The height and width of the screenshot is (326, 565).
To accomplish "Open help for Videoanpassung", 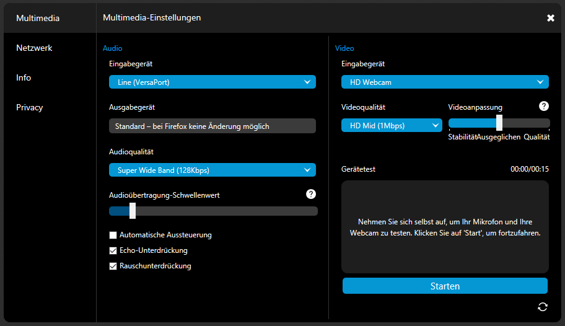I will click(x=543, y=107).
